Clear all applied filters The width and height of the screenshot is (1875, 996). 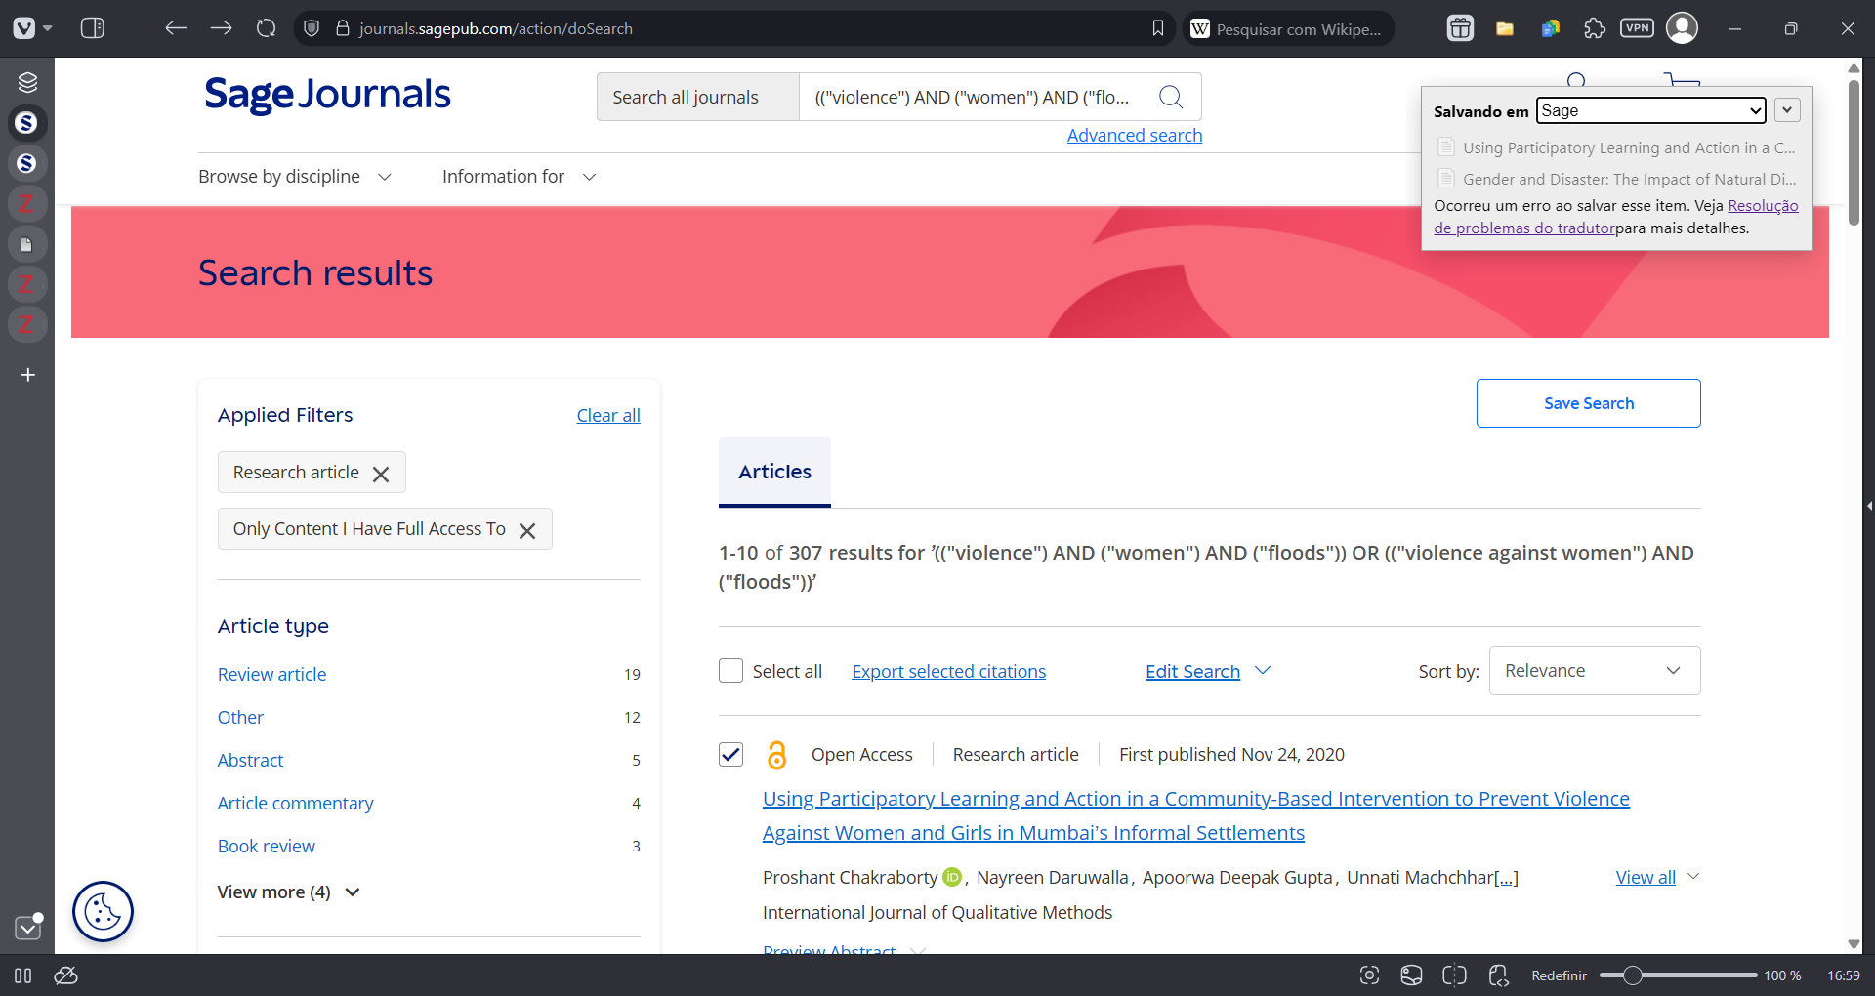tap(608, 415)
